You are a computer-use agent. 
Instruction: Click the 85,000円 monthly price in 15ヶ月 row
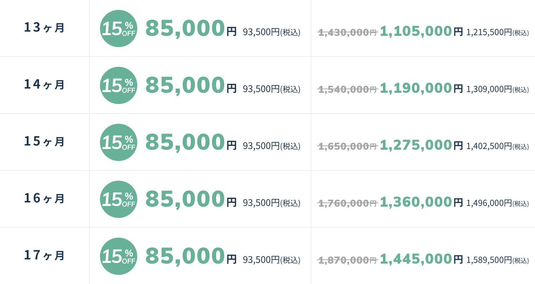coord(191,142)
